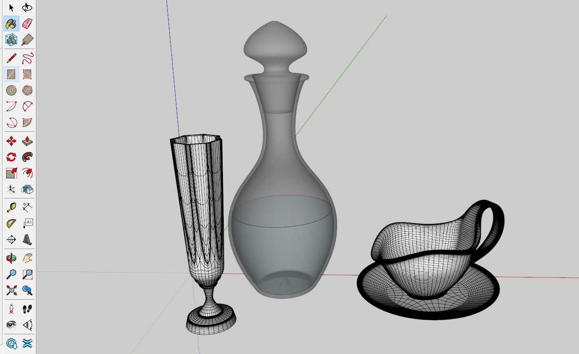Image resolution: width=579 pixels, height=354 pixels.
Task: Pick the Eraser tool
Action: 27,24
